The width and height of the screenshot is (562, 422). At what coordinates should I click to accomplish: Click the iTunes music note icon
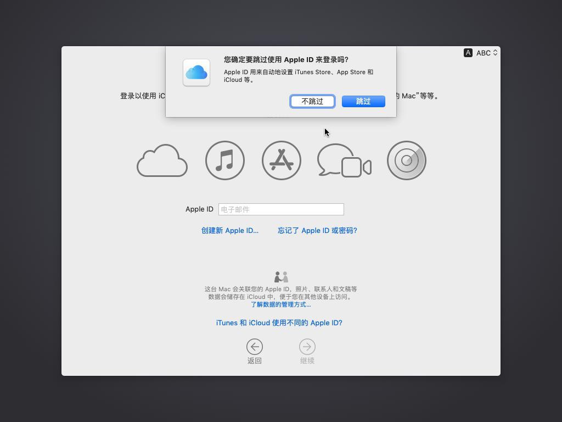[225, 160]
